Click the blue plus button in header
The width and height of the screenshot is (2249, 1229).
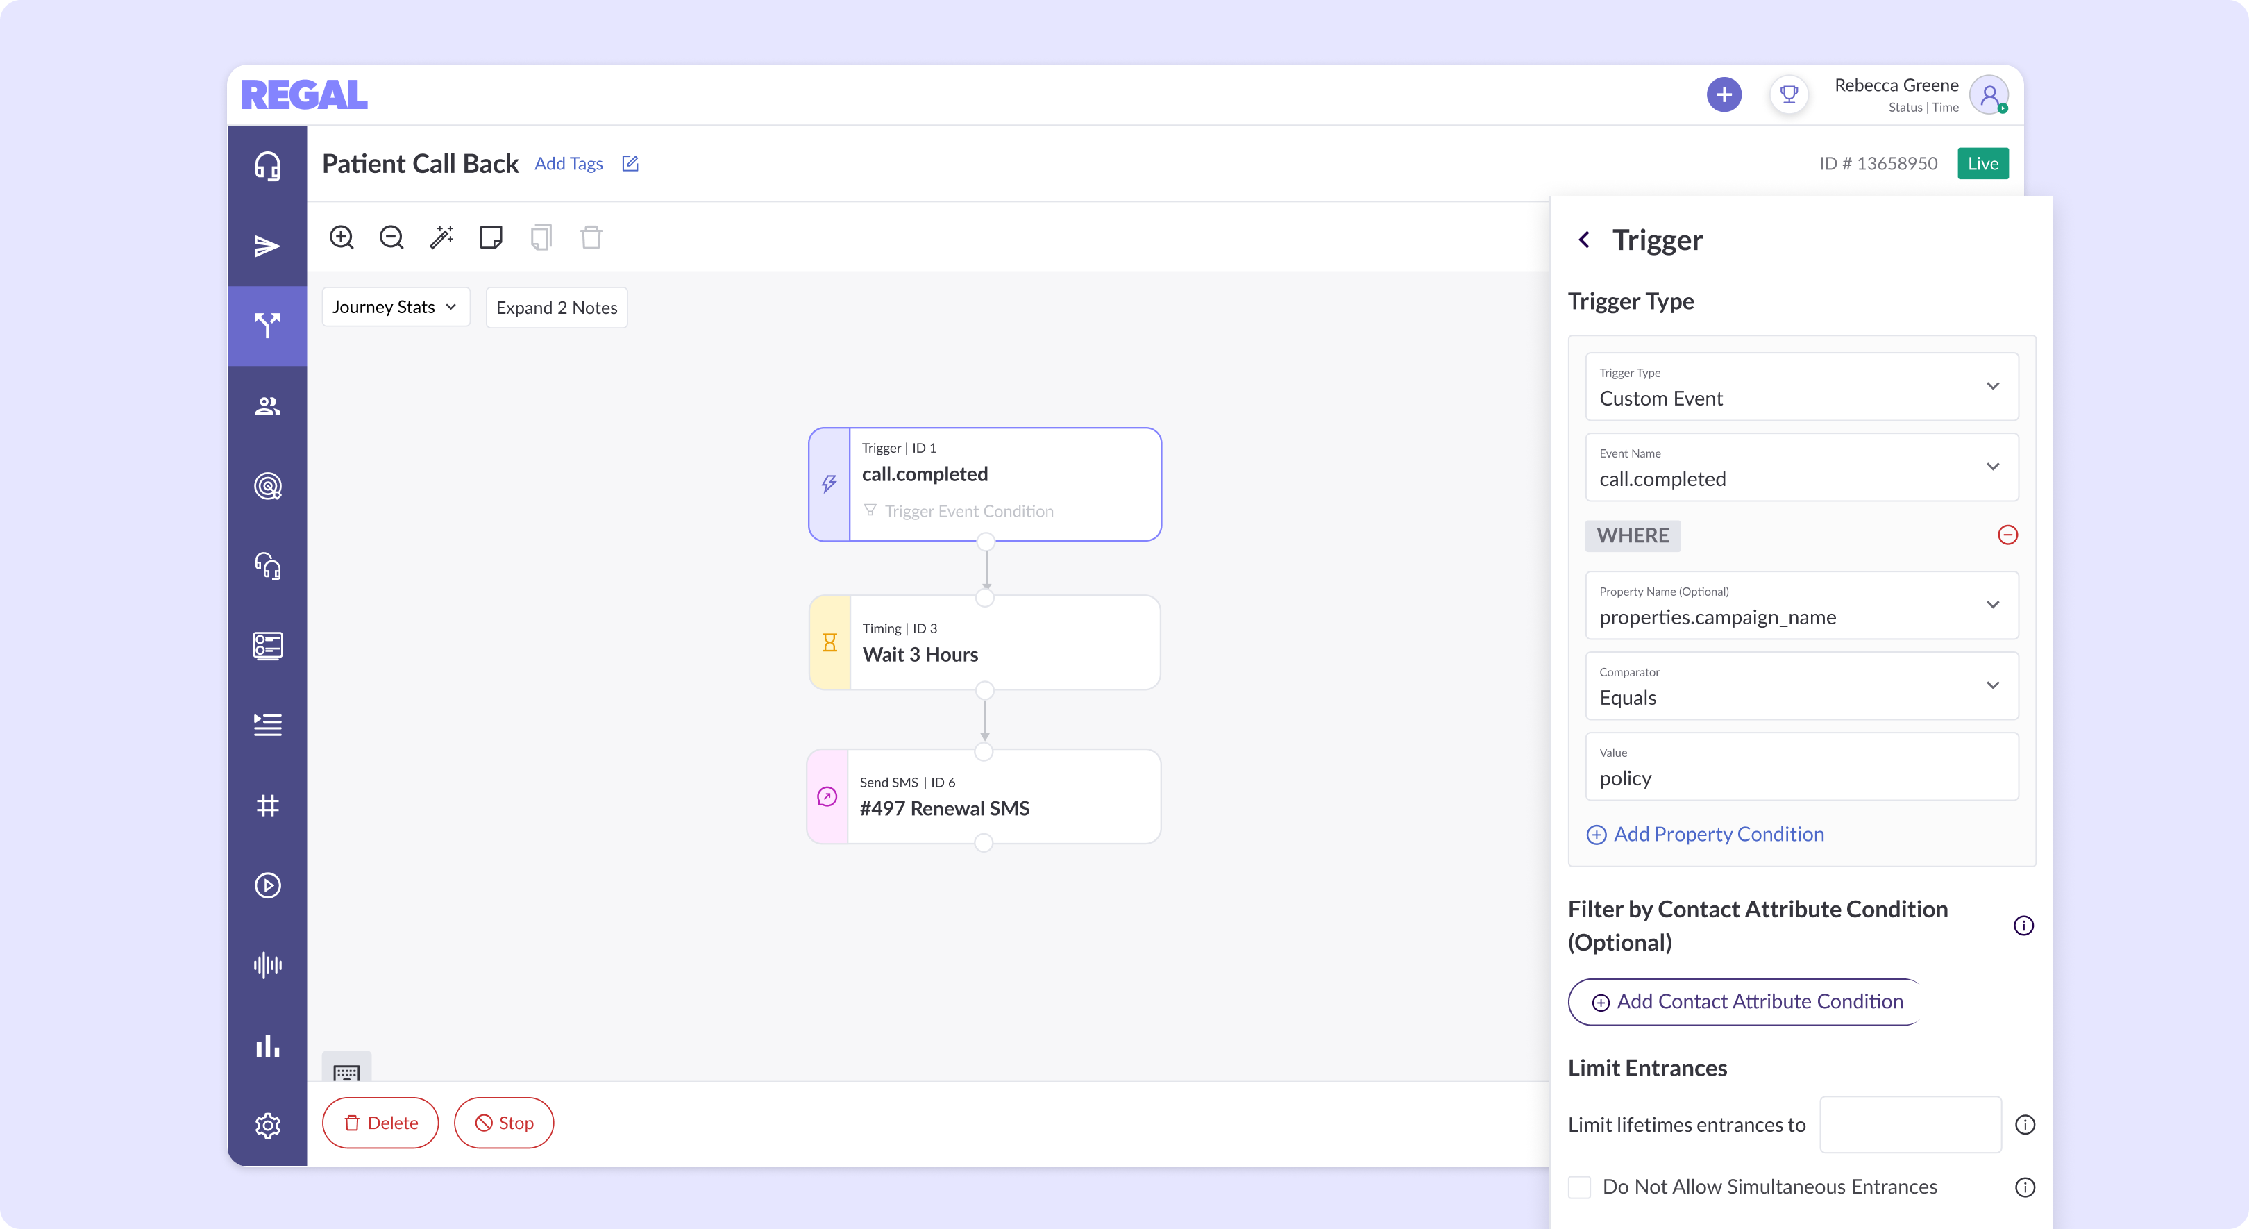click(x=1724, y=94)
